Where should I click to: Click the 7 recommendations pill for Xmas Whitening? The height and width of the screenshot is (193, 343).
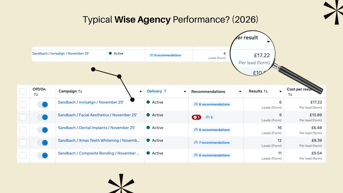(x=212, y=142)
